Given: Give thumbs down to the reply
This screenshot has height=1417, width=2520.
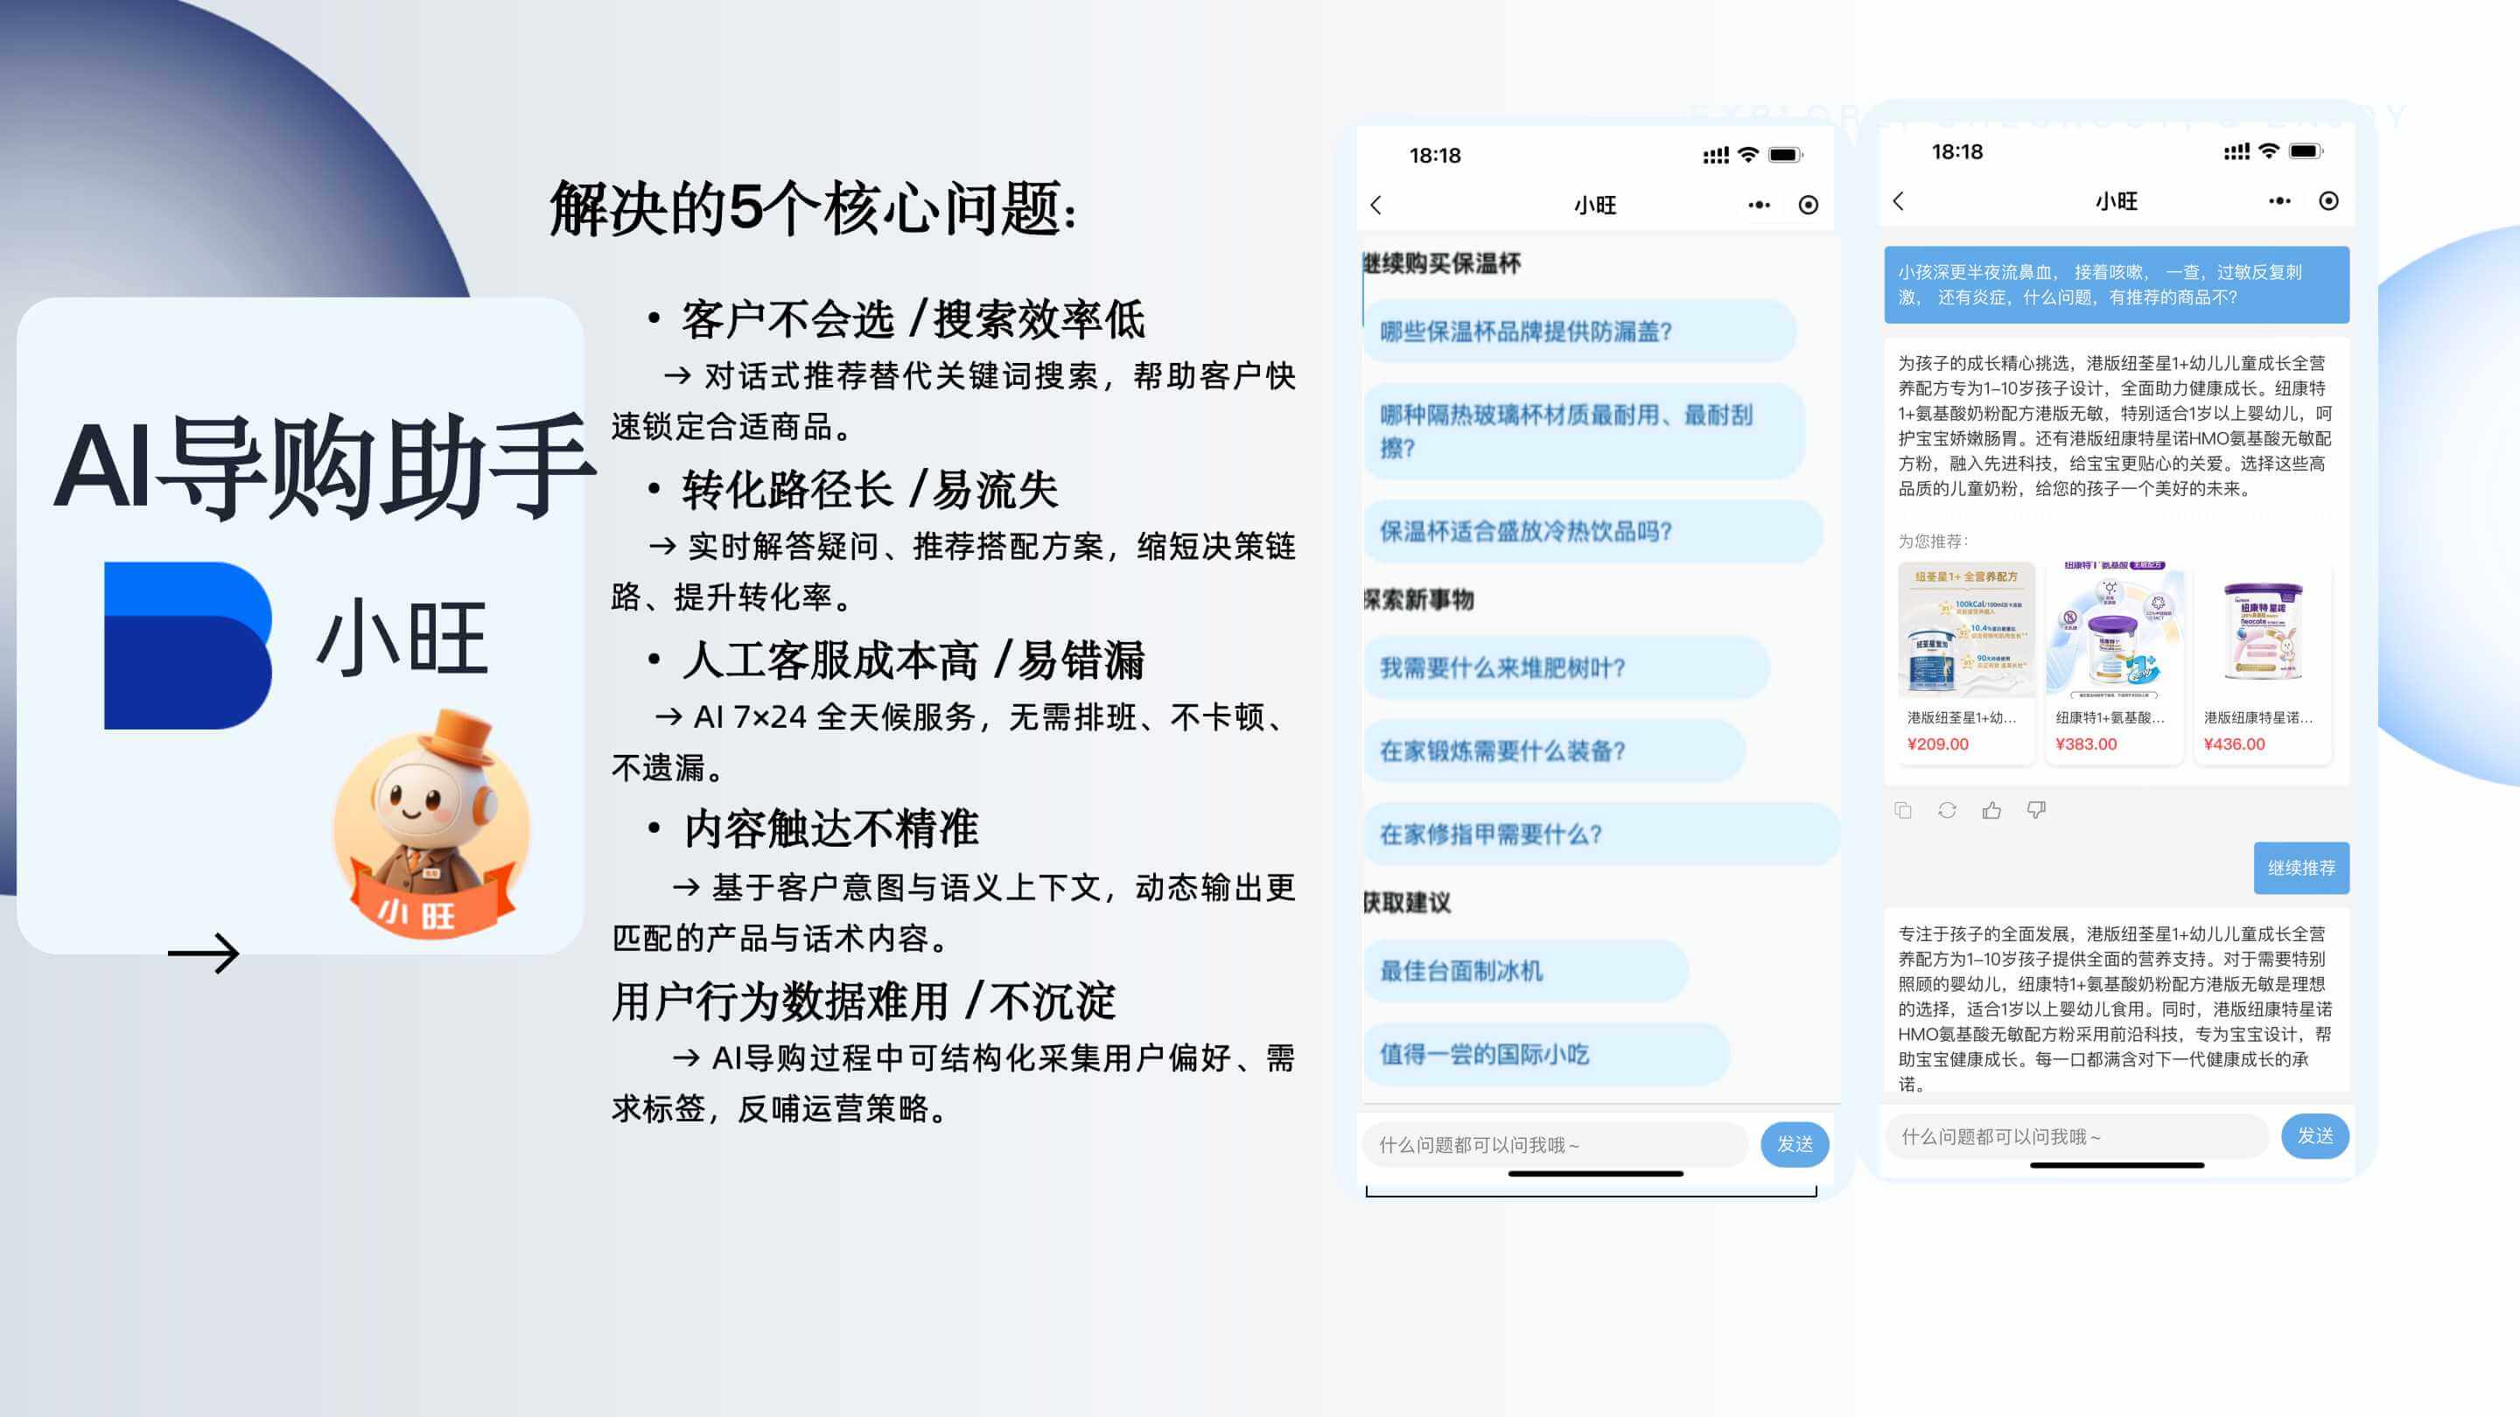Looking at the screenshot, I should tap(2036, 810).
